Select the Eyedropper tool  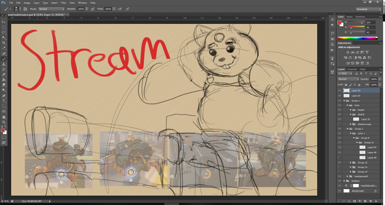tap(4, 48)
